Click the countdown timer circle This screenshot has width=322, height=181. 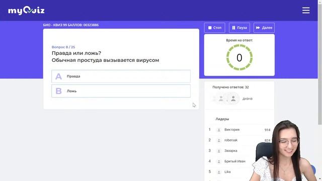239,57
